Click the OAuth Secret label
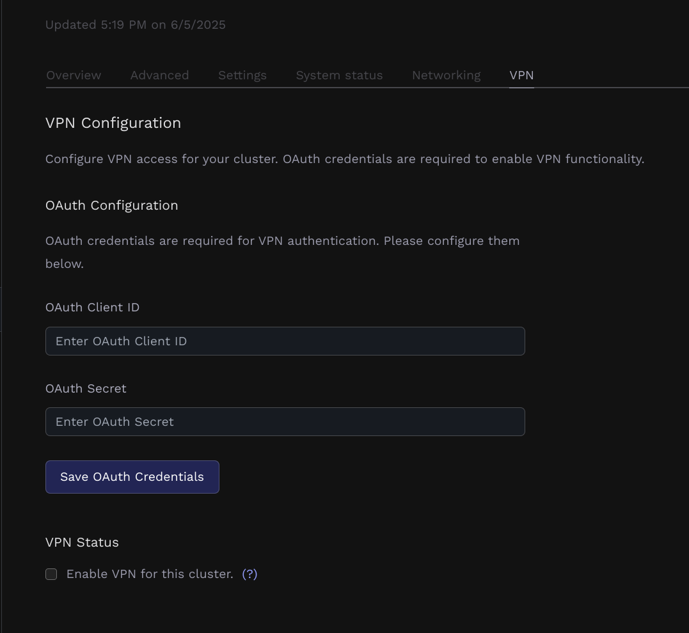 86,389
